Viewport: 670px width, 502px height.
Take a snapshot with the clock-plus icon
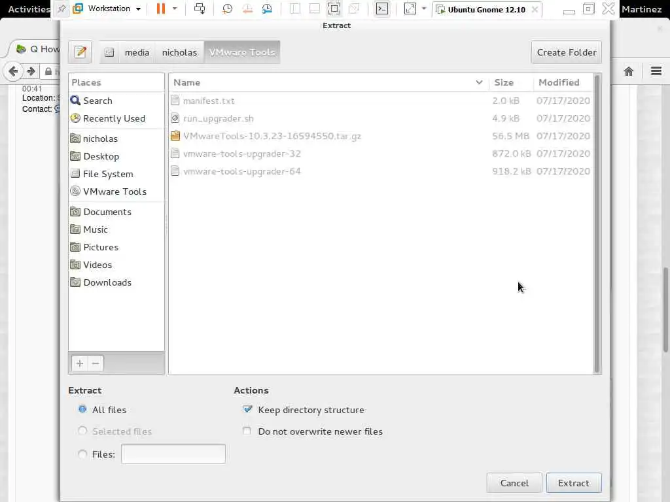[x=227, y=8]
